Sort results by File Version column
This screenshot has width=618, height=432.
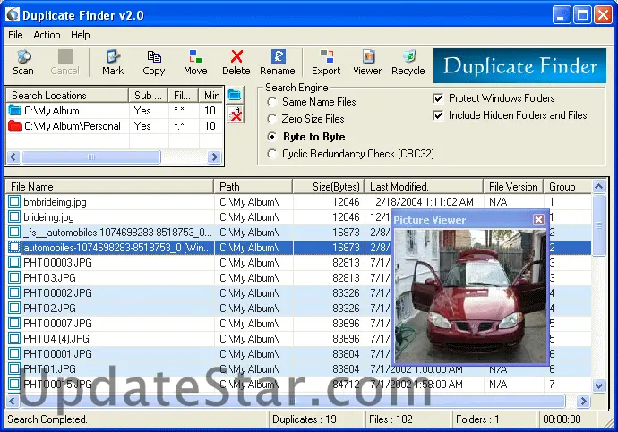click(x=513, y=187)
